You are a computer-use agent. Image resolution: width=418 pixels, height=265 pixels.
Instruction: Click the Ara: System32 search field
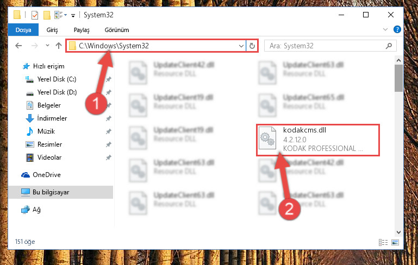click(326, 46)
